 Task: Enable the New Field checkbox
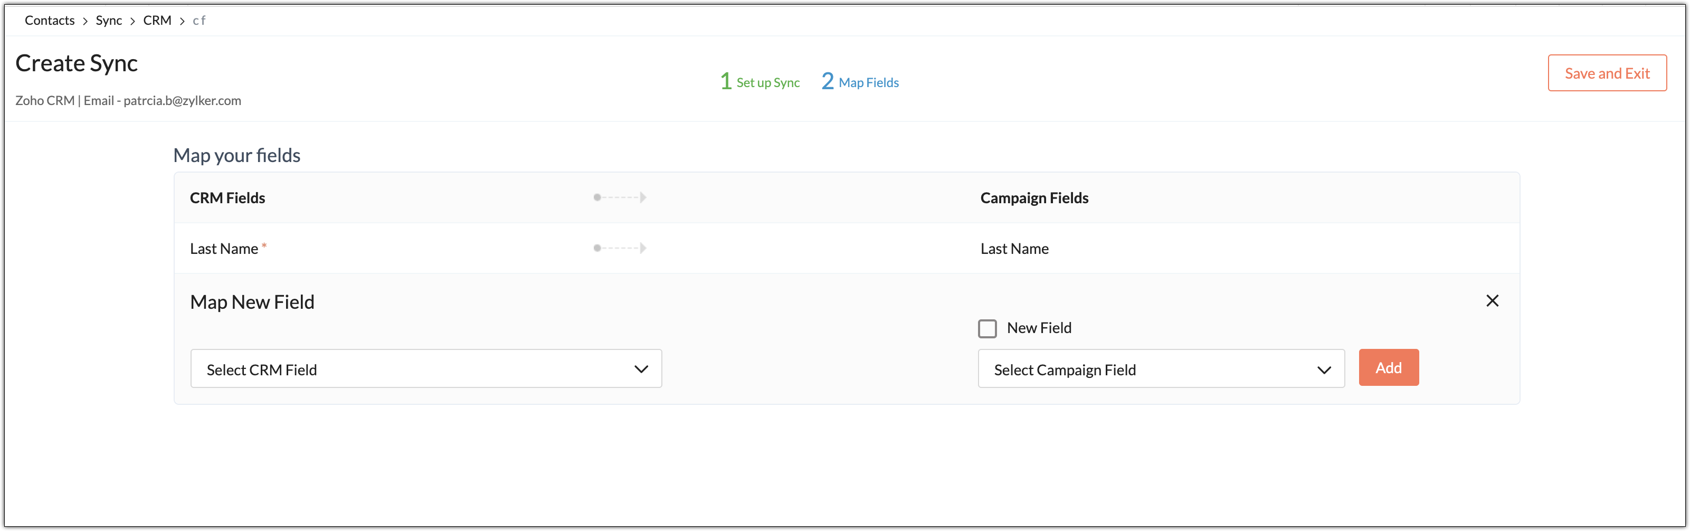(986, 328)
